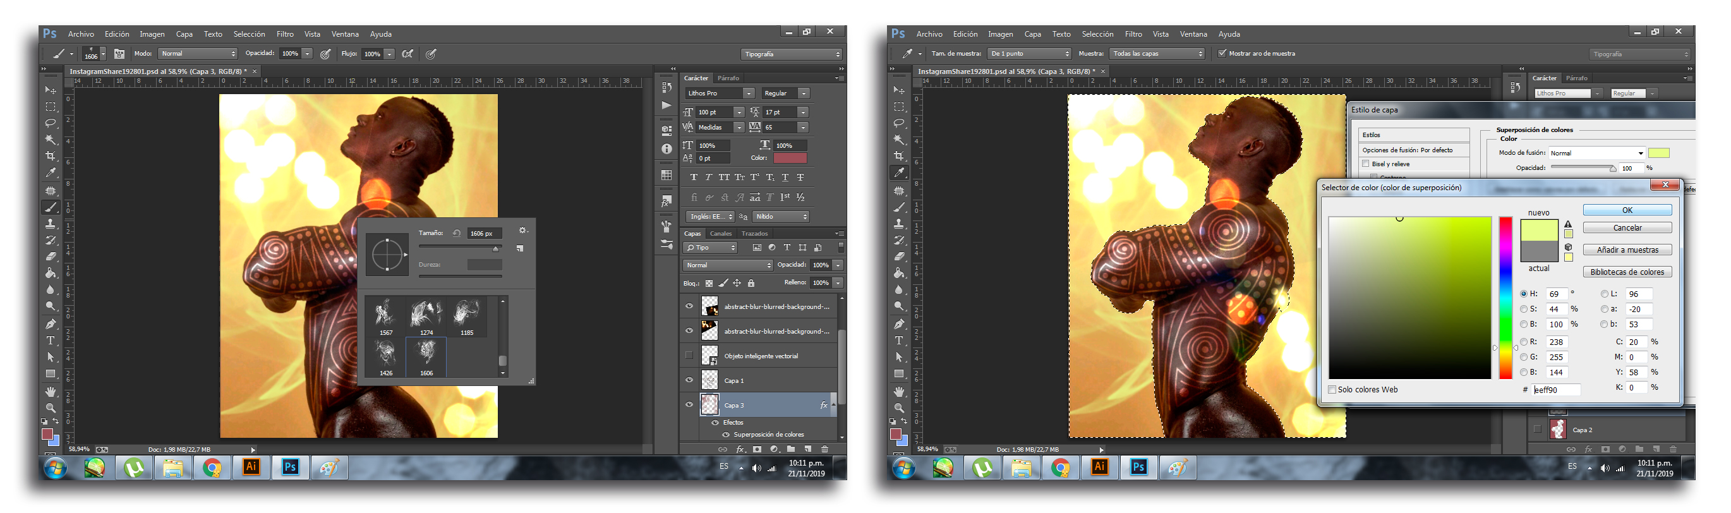Open Muestra Todas las capas dropdown
This screenshot has width=1731, height=513.
1157,54
